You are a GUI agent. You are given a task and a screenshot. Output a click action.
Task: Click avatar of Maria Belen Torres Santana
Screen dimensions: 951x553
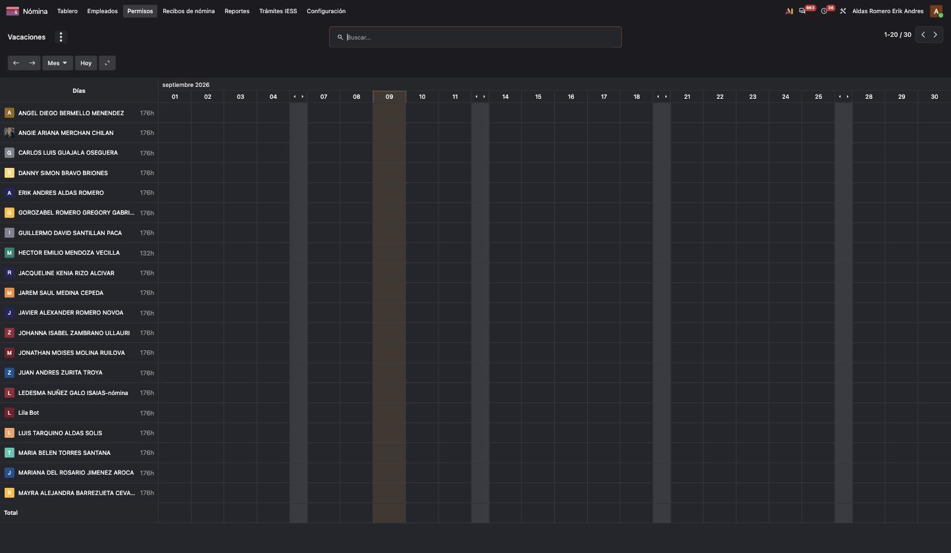pyautogui.click(x=9, y=453)
